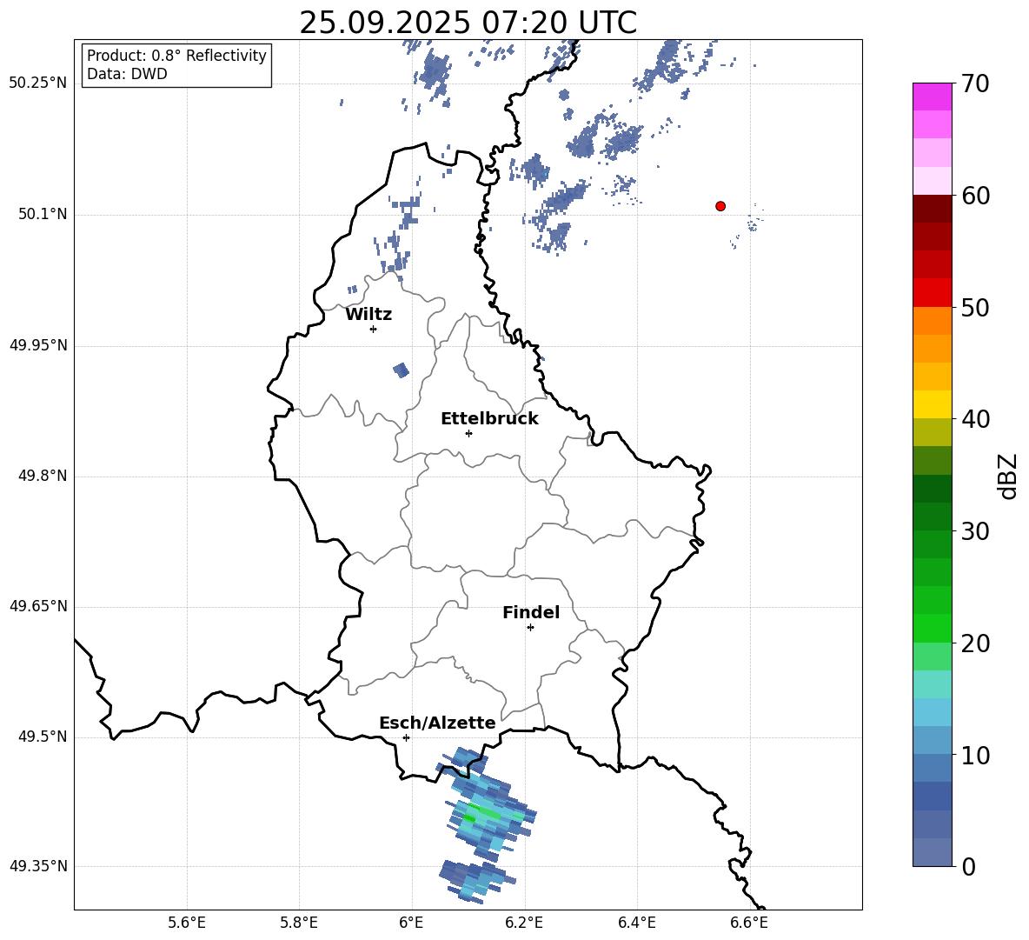This screenshot has width=1029, height=940.
Task: Click the Esch/Alzette station cross marker
Action: pyautogui.click(x=406, y=737)
